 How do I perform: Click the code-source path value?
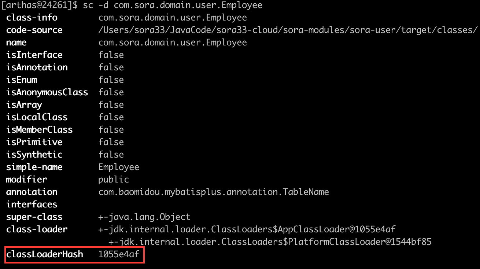[288, 30]
